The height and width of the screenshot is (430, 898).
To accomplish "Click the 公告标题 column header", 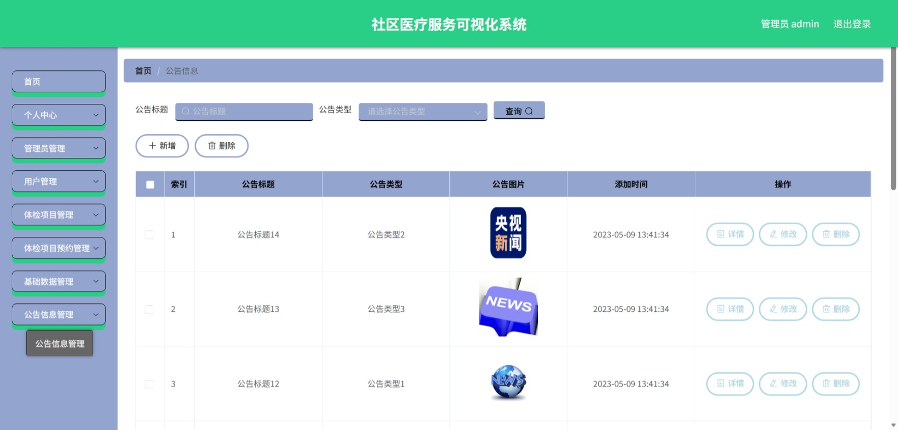I will (x=258, y=184).
